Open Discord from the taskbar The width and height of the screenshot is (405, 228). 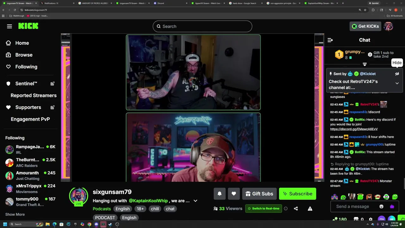pyautogui.click(x=96, y=224)
